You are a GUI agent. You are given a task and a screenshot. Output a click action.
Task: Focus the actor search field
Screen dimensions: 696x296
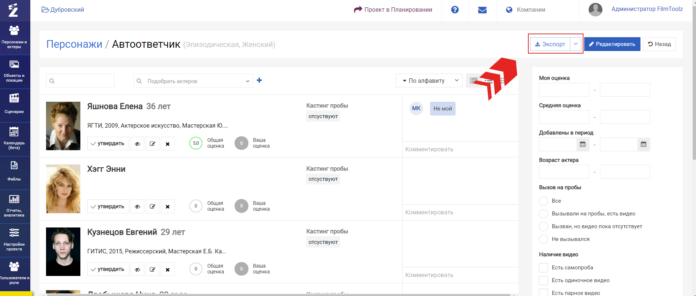click(x=80, y=81)
